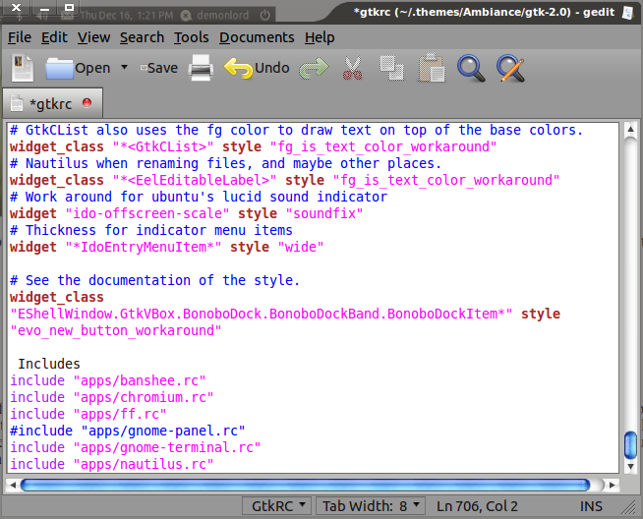Toggle the INS insert mode indicator

click(x=591, y=506)
